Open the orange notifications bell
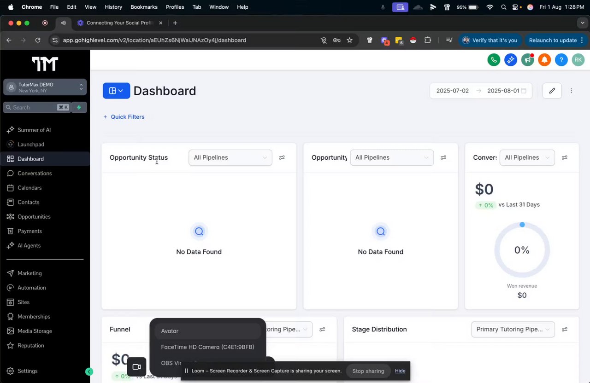Image resolution: width=590 pixels, height=383 pixels. coord(544,60)
